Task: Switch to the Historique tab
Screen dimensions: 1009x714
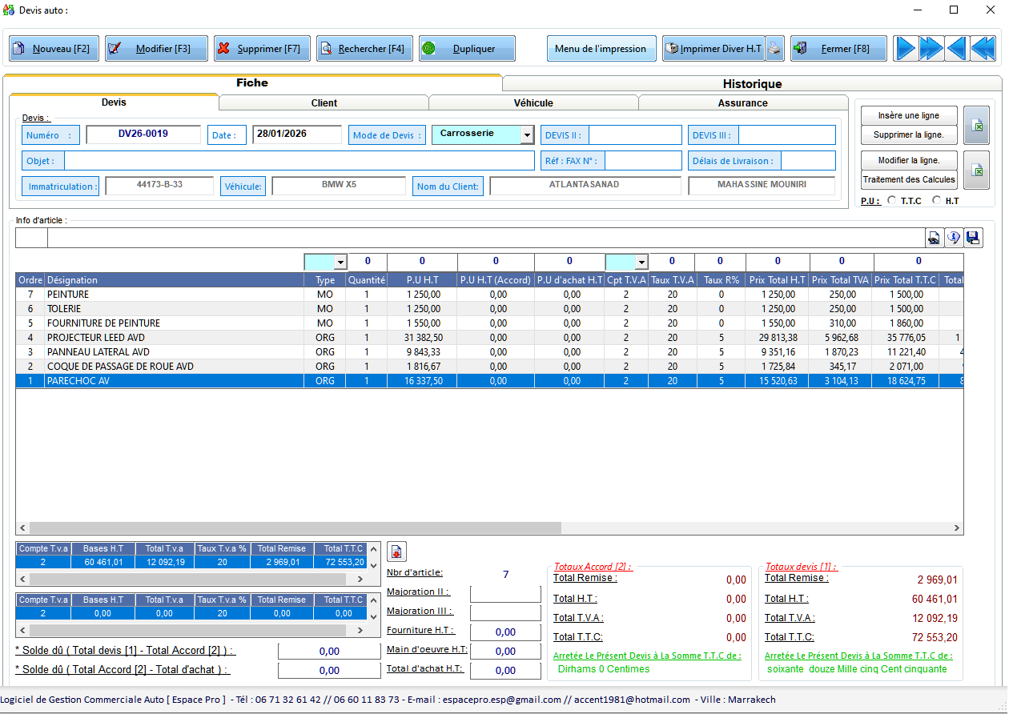Action: point(752,84)
